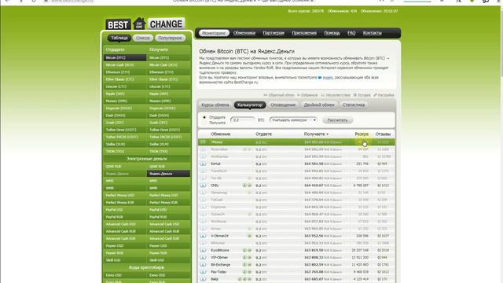Open Обменники in the top navigation
The image size is (503, 283).
[244, 33]
